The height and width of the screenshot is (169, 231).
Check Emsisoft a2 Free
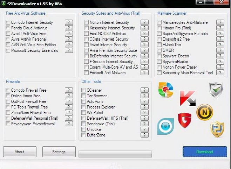[x=159, y=39]
